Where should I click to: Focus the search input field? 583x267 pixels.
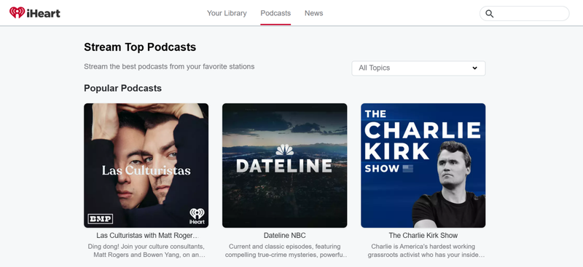pos(524,13)
